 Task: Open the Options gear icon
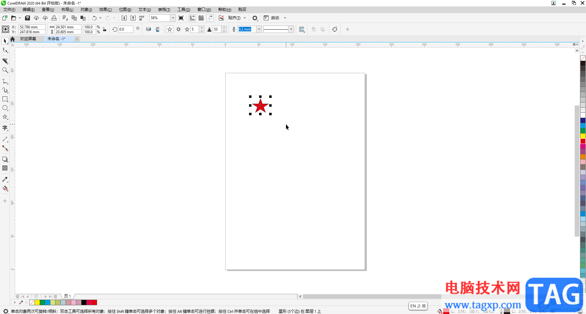pyautogui.click(x=255, y=18)
